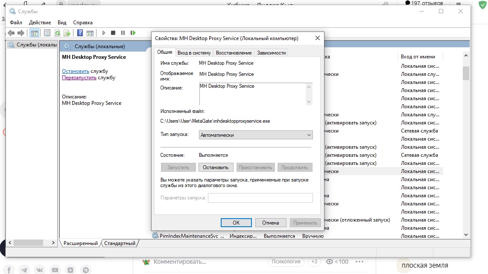Open the YouTube icon in the browser page

55,270
